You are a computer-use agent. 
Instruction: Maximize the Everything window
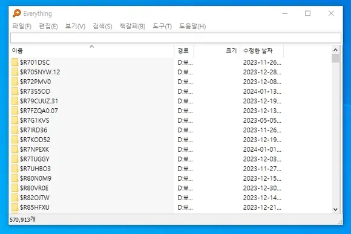pyautogui.click(x=308, y=13)
